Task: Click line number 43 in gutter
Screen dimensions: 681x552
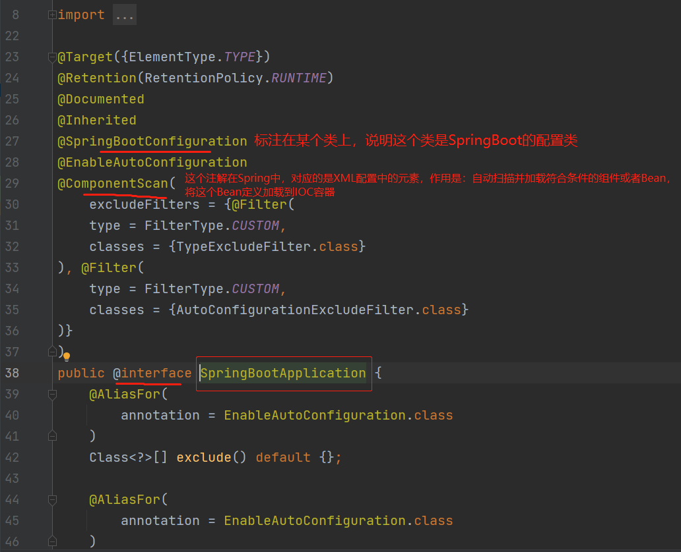Action: point(12,479)
